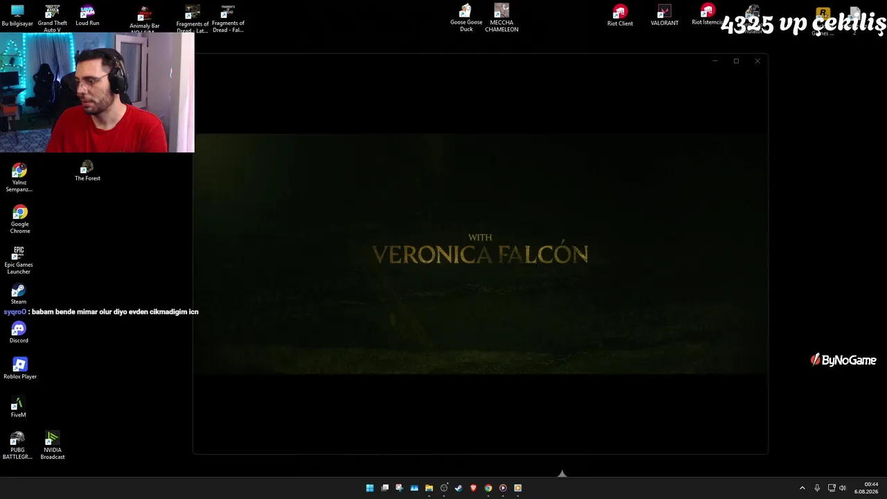Close the video player window
The height and width of the screenshot is (499, 887).
(757, 61)
